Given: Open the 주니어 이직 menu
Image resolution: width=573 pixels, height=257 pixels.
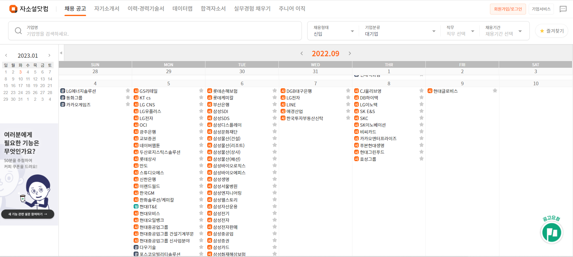Looking at the screenshot, I should [x=292, y=9].
